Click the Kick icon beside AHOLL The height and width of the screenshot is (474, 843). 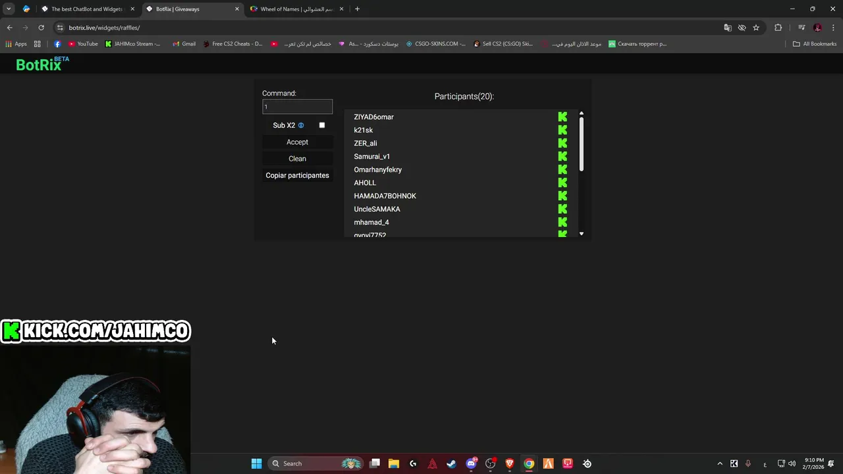coord(562,182)
